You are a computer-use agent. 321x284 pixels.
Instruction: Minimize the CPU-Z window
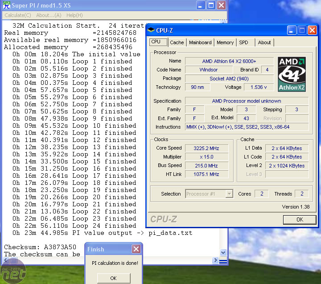[x=291, y=30]
